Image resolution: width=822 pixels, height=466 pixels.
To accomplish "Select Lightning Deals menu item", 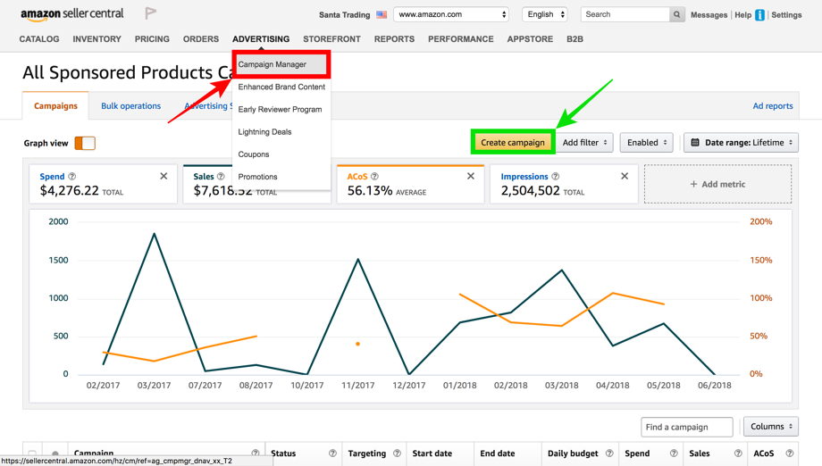I will click(281, 132).
